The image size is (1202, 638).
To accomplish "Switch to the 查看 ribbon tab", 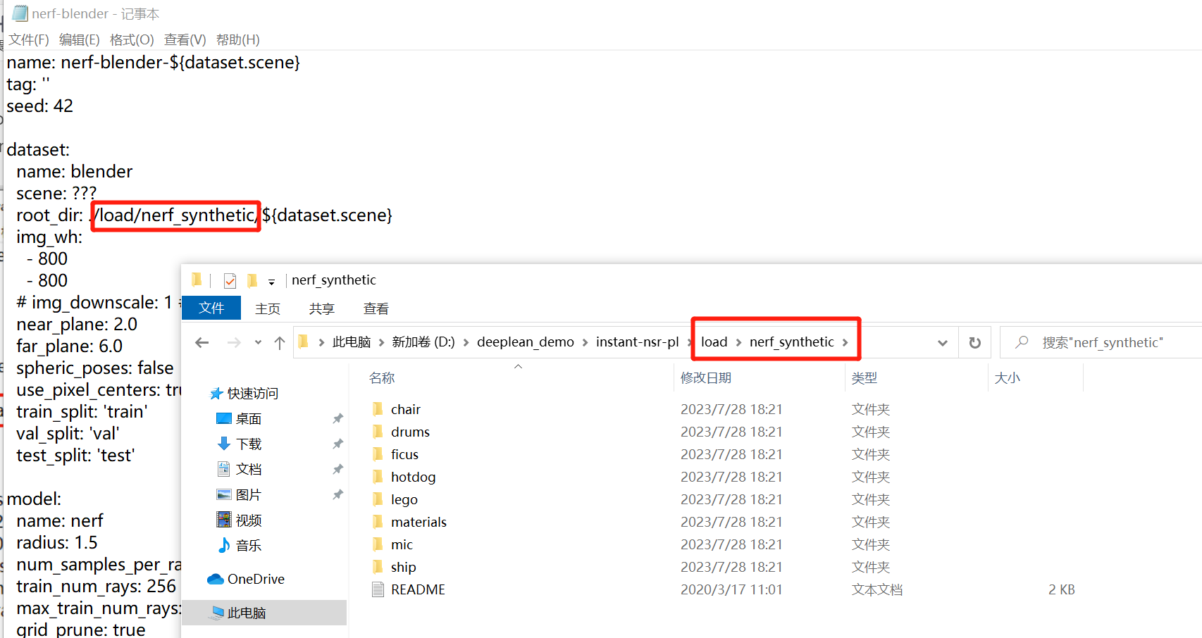I will pos(376,308).
